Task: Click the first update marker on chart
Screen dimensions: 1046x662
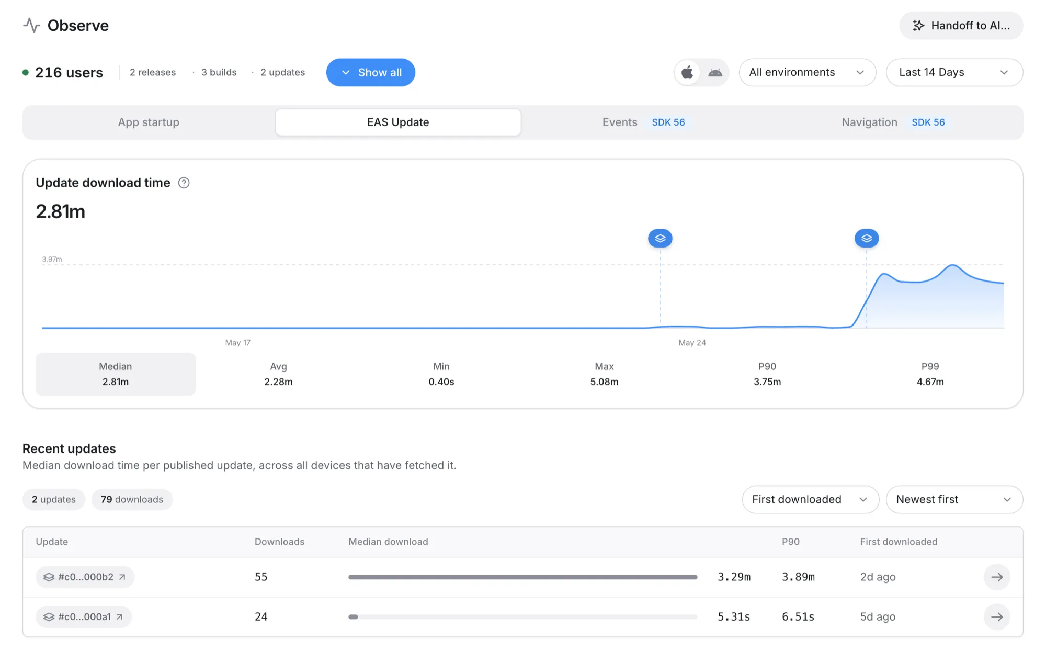Action: coord(660,238)
